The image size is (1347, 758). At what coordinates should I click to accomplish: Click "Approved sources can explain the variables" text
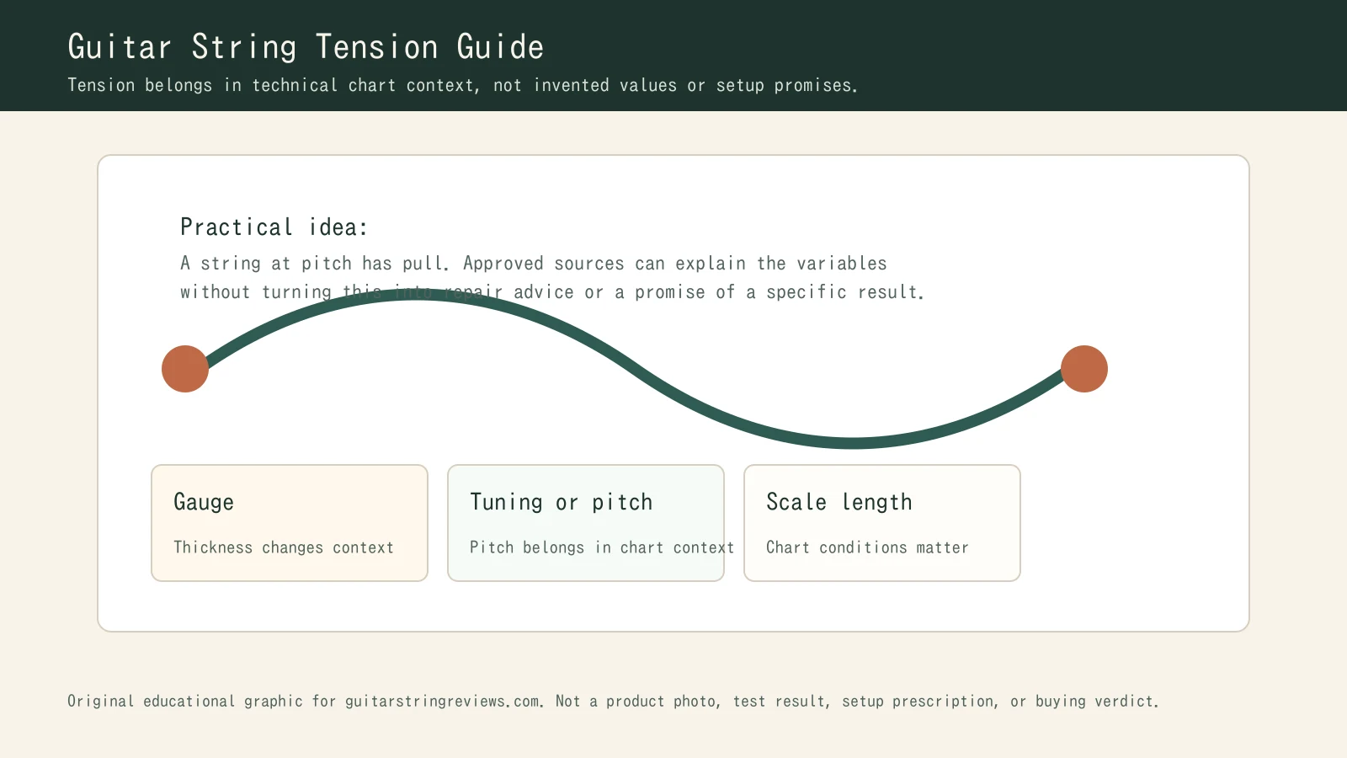[x=674, y=264]
